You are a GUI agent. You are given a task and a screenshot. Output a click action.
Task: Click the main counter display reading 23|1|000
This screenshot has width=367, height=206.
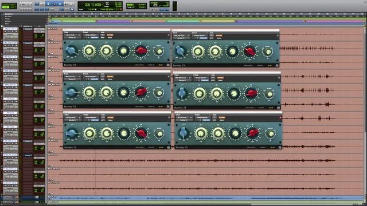pyautogui.click(x=92, y=5)
